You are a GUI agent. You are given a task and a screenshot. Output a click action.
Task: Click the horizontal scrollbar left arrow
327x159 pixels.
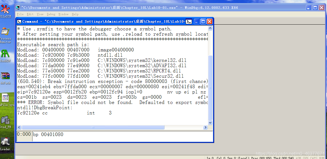click(x=19, y=127)
